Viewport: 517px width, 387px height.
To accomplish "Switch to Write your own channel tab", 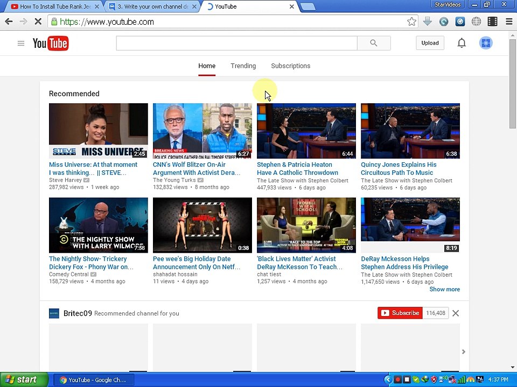I will coord(153,6).
